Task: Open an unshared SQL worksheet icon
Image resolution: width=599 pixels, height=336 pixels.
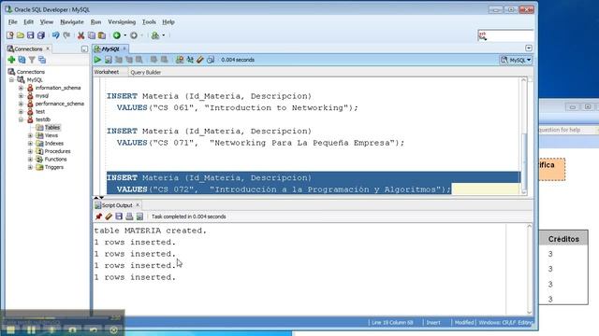Action: coord(180,60)
